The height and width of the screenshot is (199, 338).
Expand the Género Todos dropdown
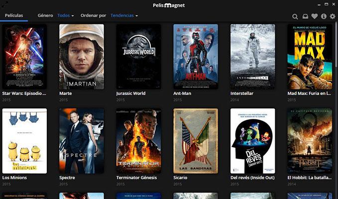tap(66, 15)
